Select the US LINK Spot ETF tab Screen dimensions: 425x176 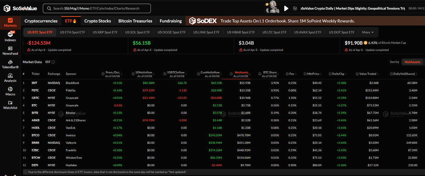click(206, 32)
